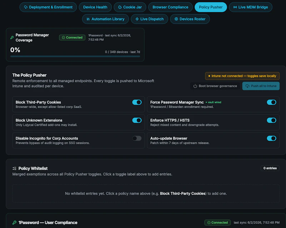Viewport: 286px width, 228px height.
Task: Click the vault wired status tag
Action: click(x=213, y=102)
